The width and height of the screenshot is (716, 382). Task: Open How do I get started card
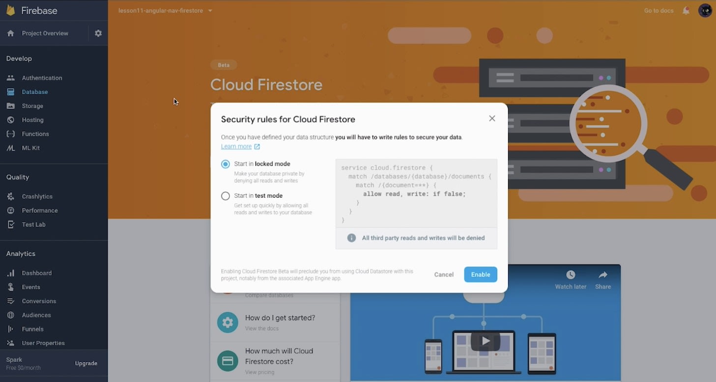tap(275, 322)
